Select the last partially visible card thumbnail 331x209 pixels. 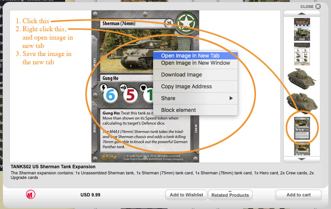click(x=302, y=149)
